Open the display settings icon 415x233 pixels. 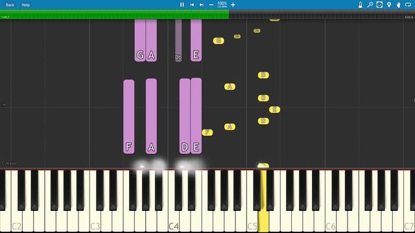point(379,5)
